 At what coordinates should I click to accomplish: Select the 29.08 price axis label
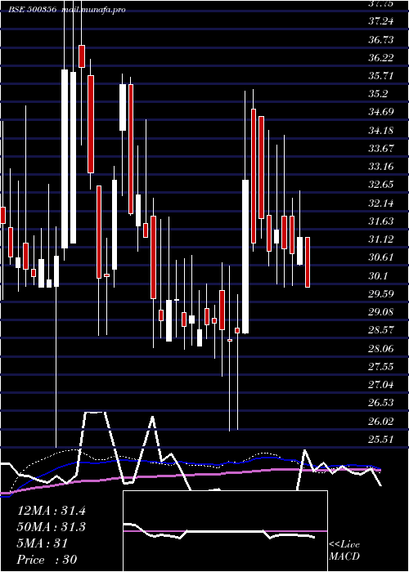381,312
